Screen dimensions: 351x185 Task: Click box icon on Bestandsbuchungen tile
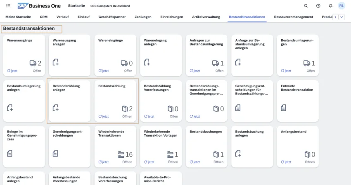coord(216,154)
